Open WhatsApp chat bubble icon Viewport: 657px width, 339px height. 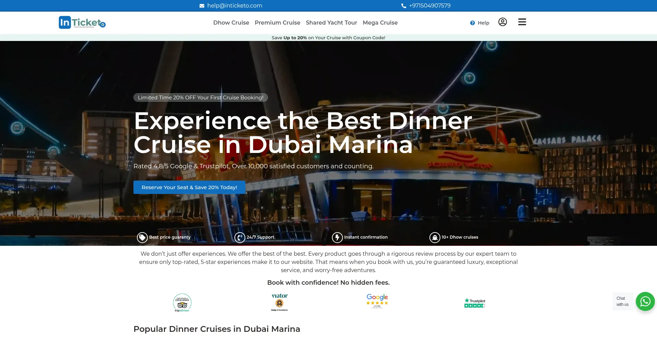(x=645, y=301)
